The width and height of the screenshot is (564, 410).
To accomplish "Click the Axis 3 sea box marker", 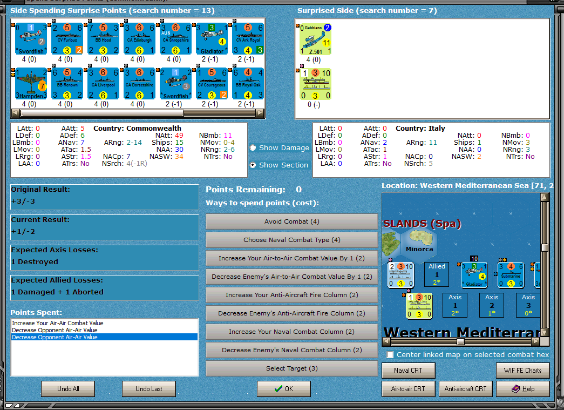I will tap(528, 305).
